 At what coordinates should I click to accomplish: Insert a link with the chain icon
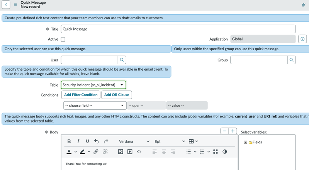tap(96, 152)
